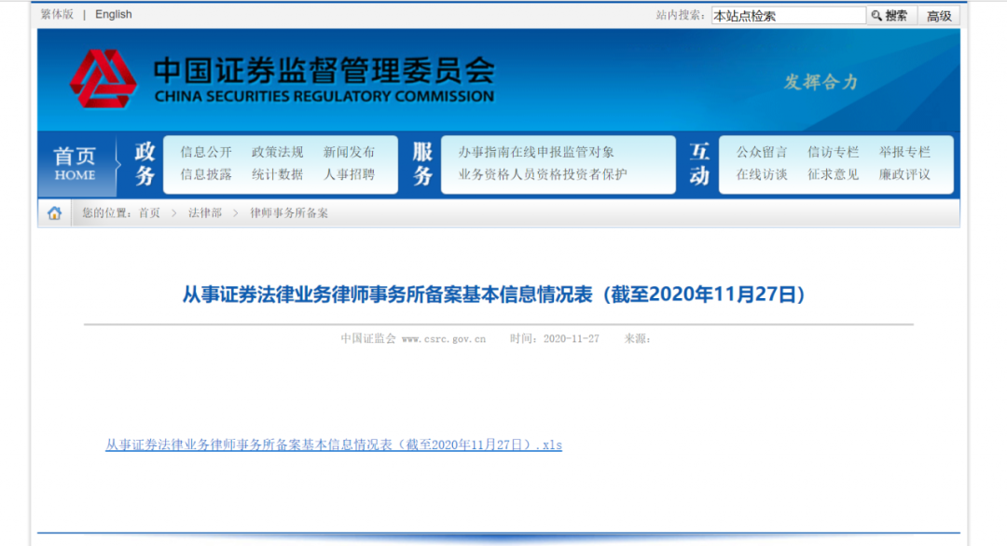Open 人事招聘 page
Screen dimensions: 1007x546
tap(349, 174)
